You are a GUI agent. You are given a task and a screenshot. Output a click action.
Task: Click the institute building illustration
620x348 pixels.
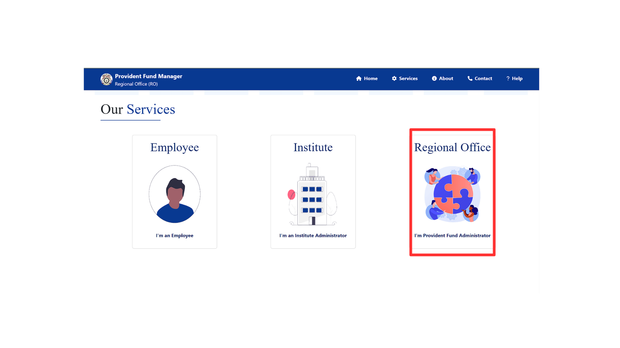pyautogui.click(x=313, y=194)
